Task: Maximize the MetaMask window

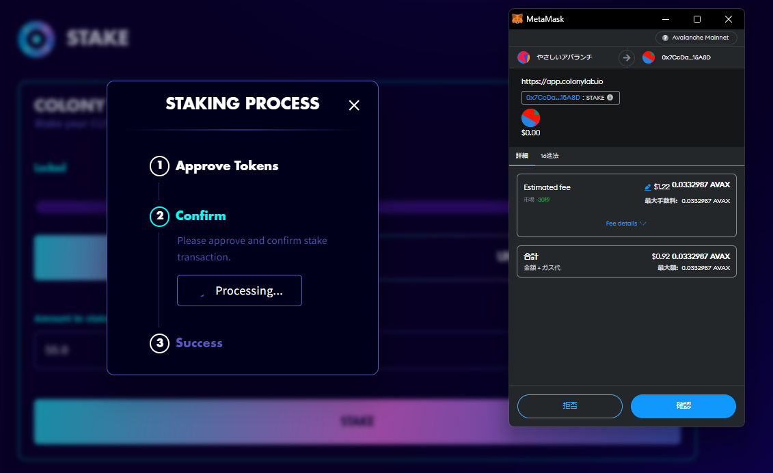Action: pyautogui.click(x=697, y=19)
